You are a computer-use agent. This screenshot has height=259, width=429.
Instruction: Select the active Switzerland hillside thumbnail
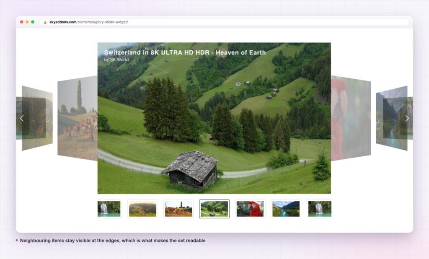[214, 209]
